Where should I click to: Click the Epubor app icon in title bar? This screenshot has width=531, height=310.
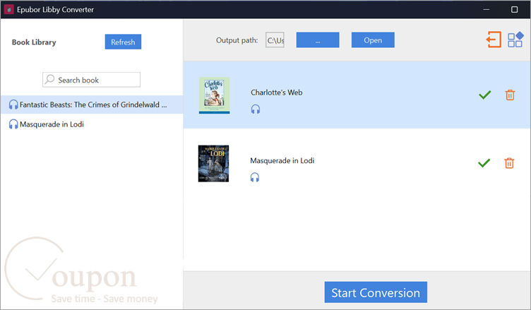tap(8, 9)
